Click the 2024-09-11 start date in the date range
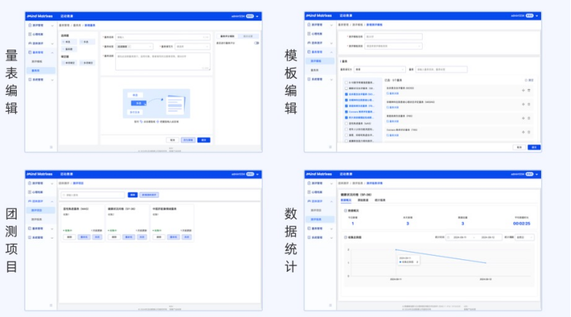This screenshot has width=571, height=317. coord(460,237)
